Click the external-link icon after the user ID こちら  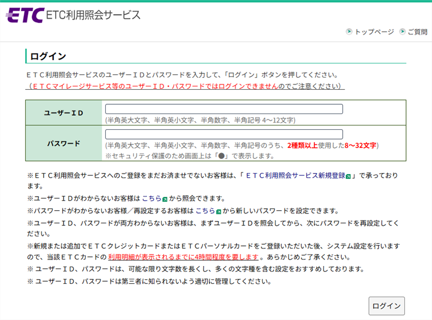point(164,199)
